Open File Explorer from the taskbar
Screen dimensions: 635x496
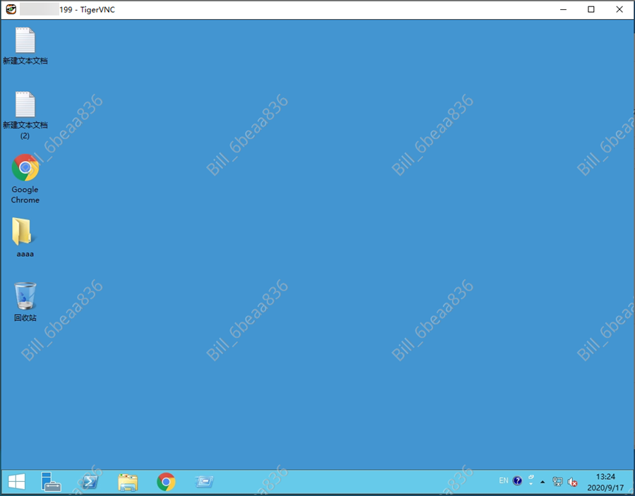128,482
